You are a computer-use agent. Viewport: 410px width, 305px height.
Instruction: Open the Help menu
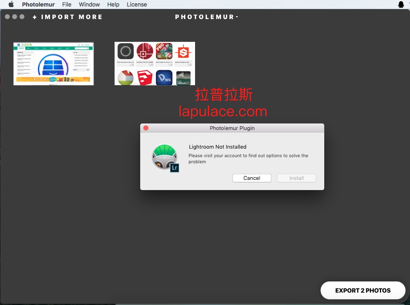click(x=113, y=4)
